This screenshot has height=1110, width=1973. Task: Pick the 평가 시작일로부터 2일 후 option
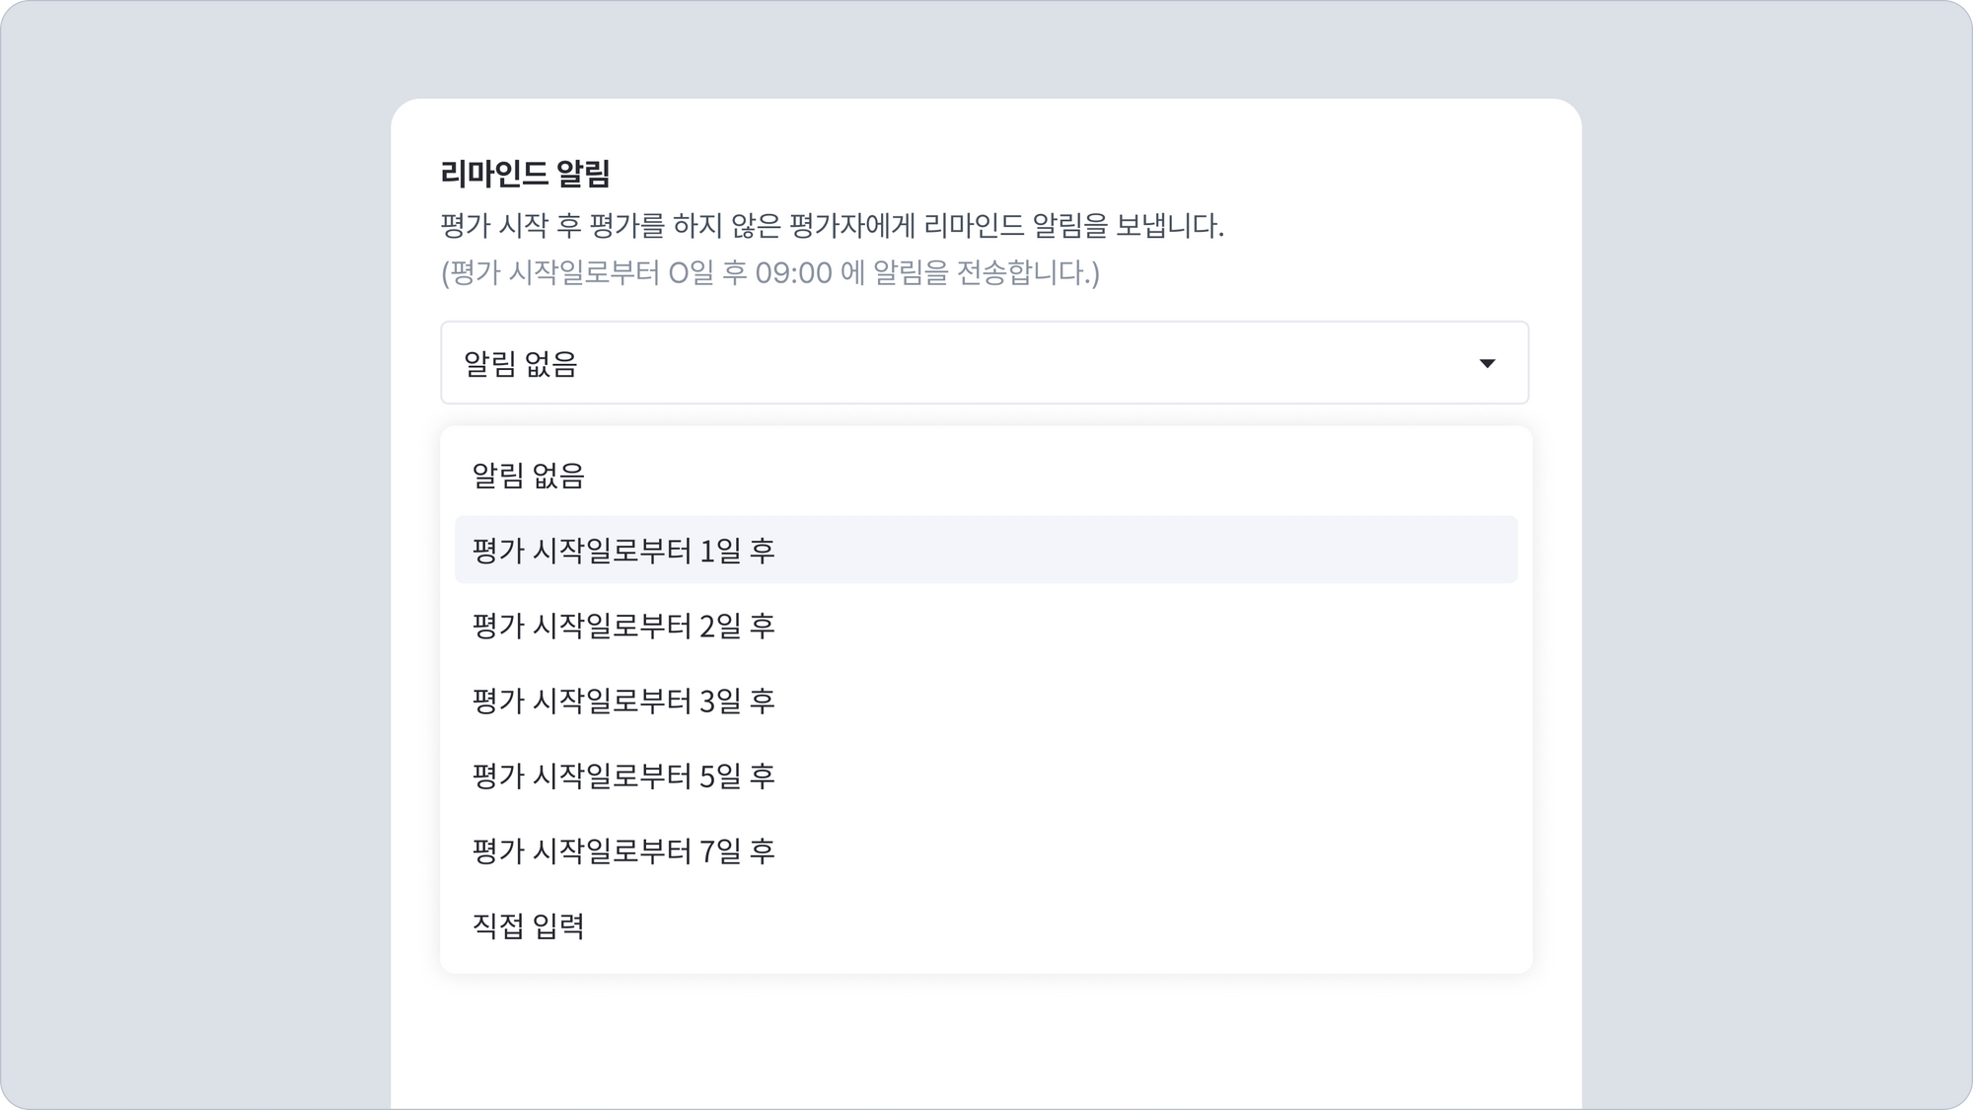tap(623, 626)
